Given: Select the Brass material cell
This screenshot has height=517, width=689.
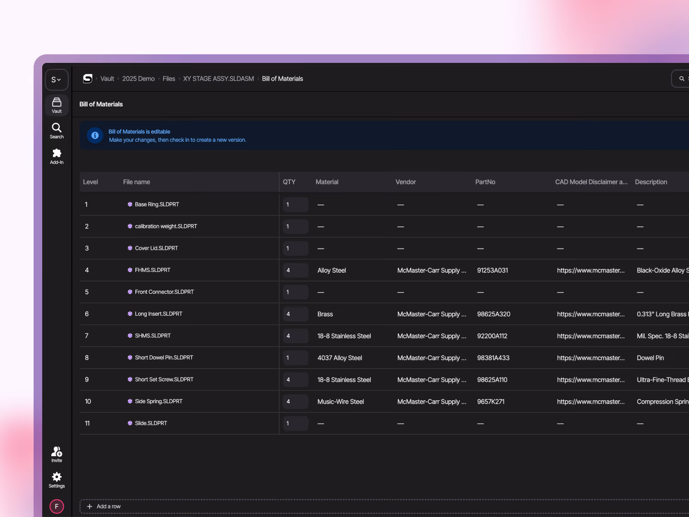Looking at the screenshot, I should coord(325,315).
